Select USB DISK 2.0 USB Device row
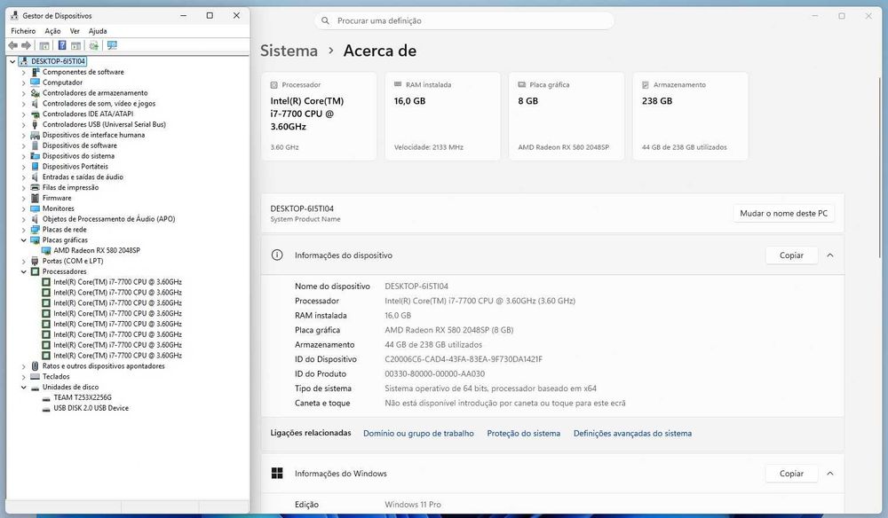This screenshot has height=518, width=888. tap(91, 408)
